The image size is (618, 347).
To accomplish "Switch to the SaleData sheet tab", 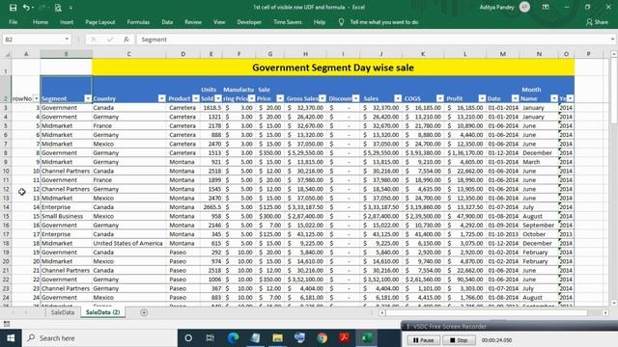I will [62, 312].
